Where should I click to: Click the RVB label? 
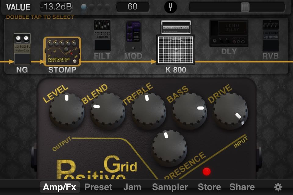click(x=271, y=56)
